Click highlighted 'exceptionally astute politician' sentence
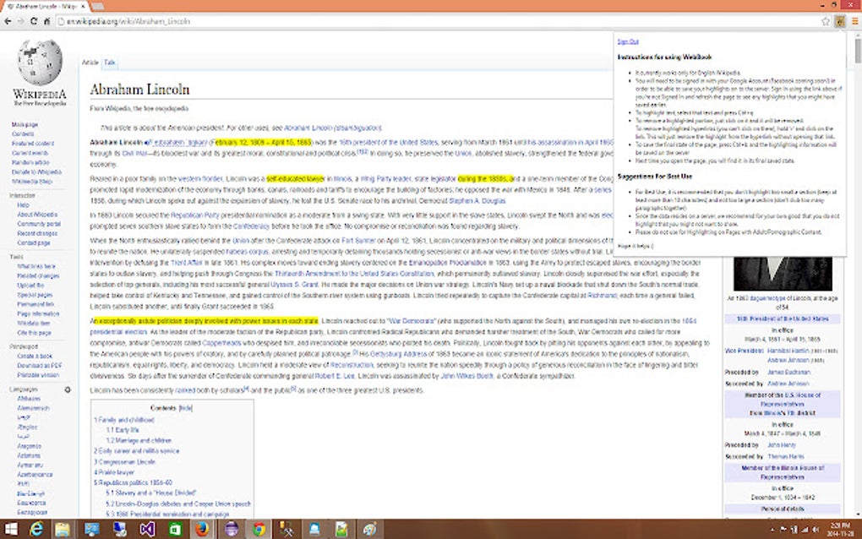The image size is (862, 539). [x=206, y=321]
